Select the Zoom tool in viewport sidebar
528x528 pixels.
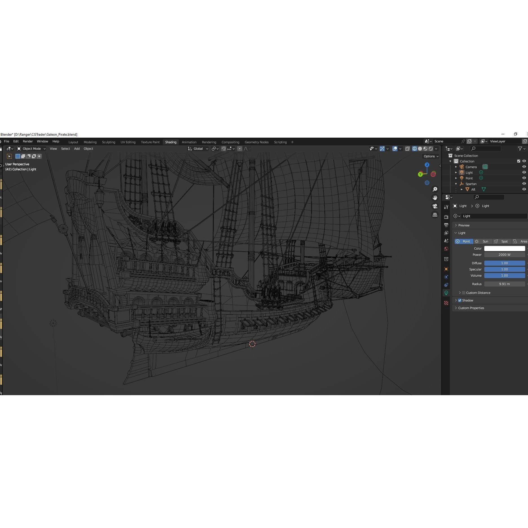tap(435, 189)
